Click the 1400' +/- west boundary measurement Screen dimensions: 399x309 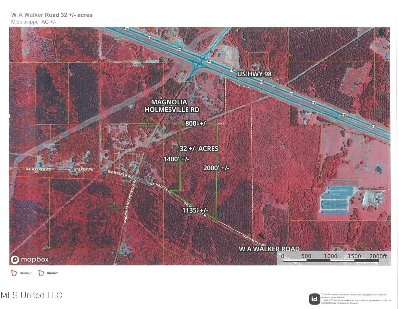pos(176,159)
